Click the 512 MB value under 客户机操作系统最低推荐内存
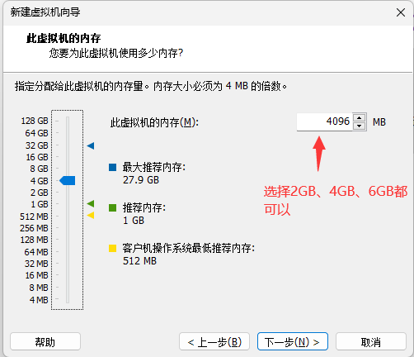The width and height of the screenshot is (414, 357). pos(139,261)
